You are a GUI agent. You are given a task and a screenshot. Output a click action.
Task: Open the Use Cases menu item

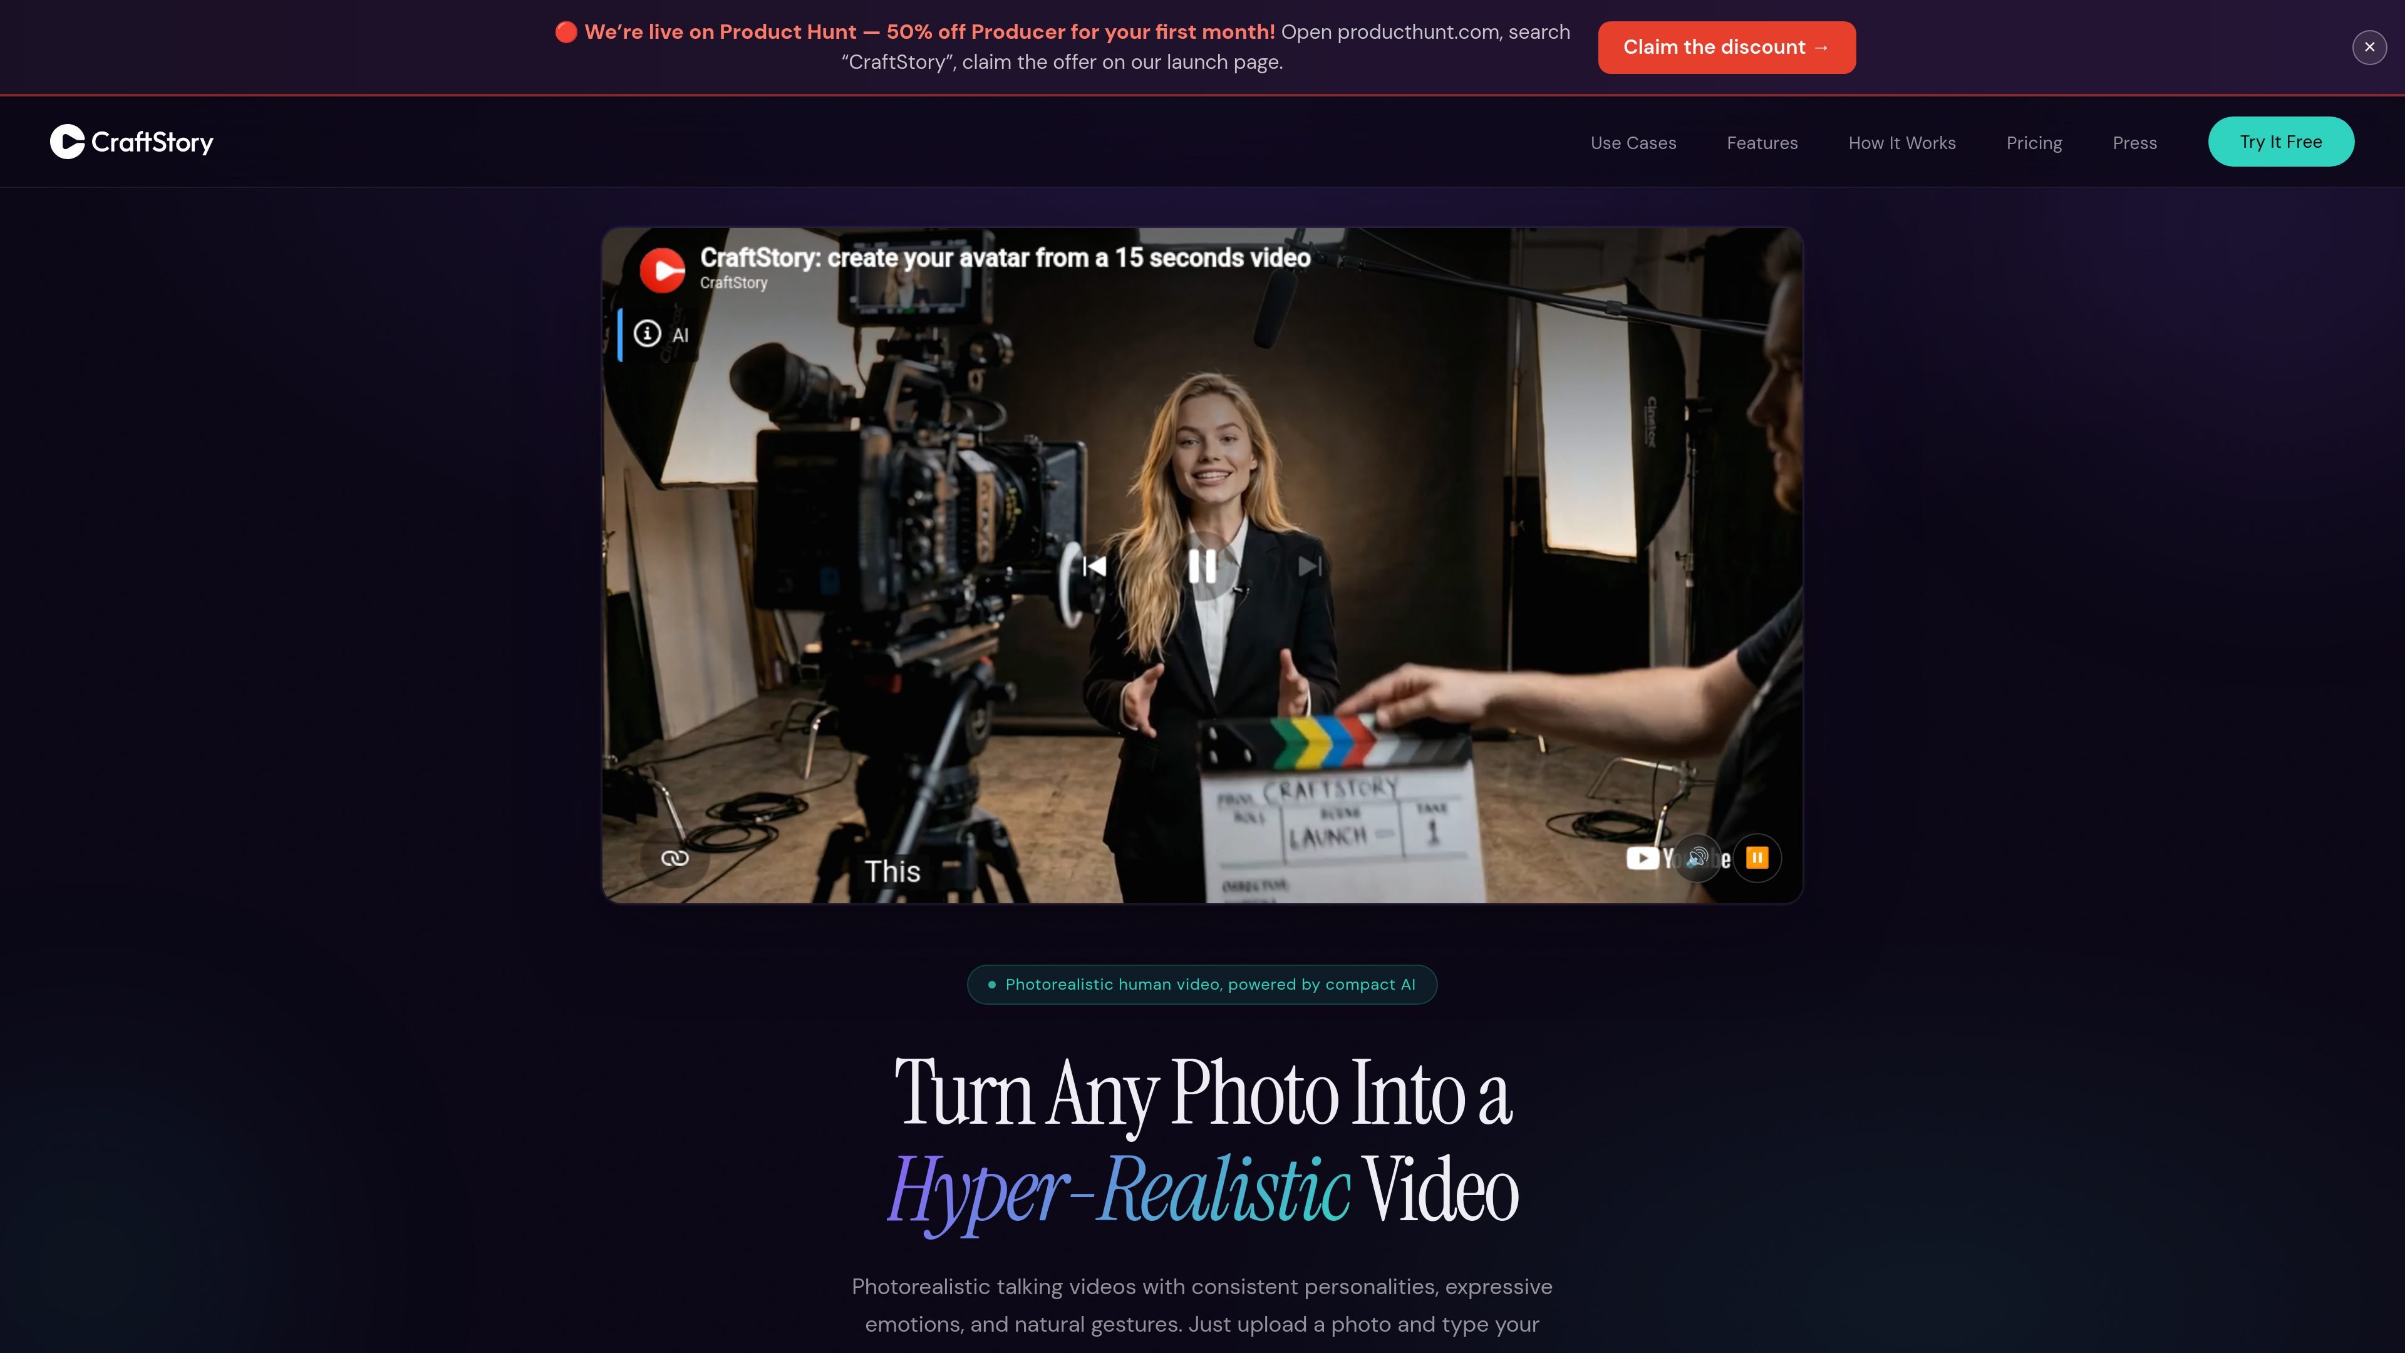(x=1633, y=143)
